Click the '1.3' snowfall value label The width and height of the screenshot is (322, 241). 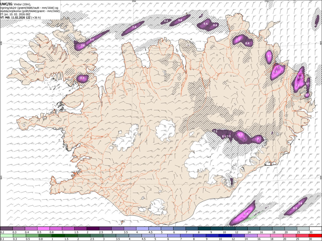click(x=275, y=72)
